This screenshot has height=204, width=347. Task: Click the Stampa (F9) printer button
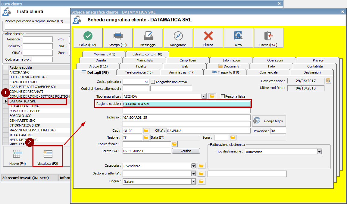pyautogui.click(x=118, y=38)
